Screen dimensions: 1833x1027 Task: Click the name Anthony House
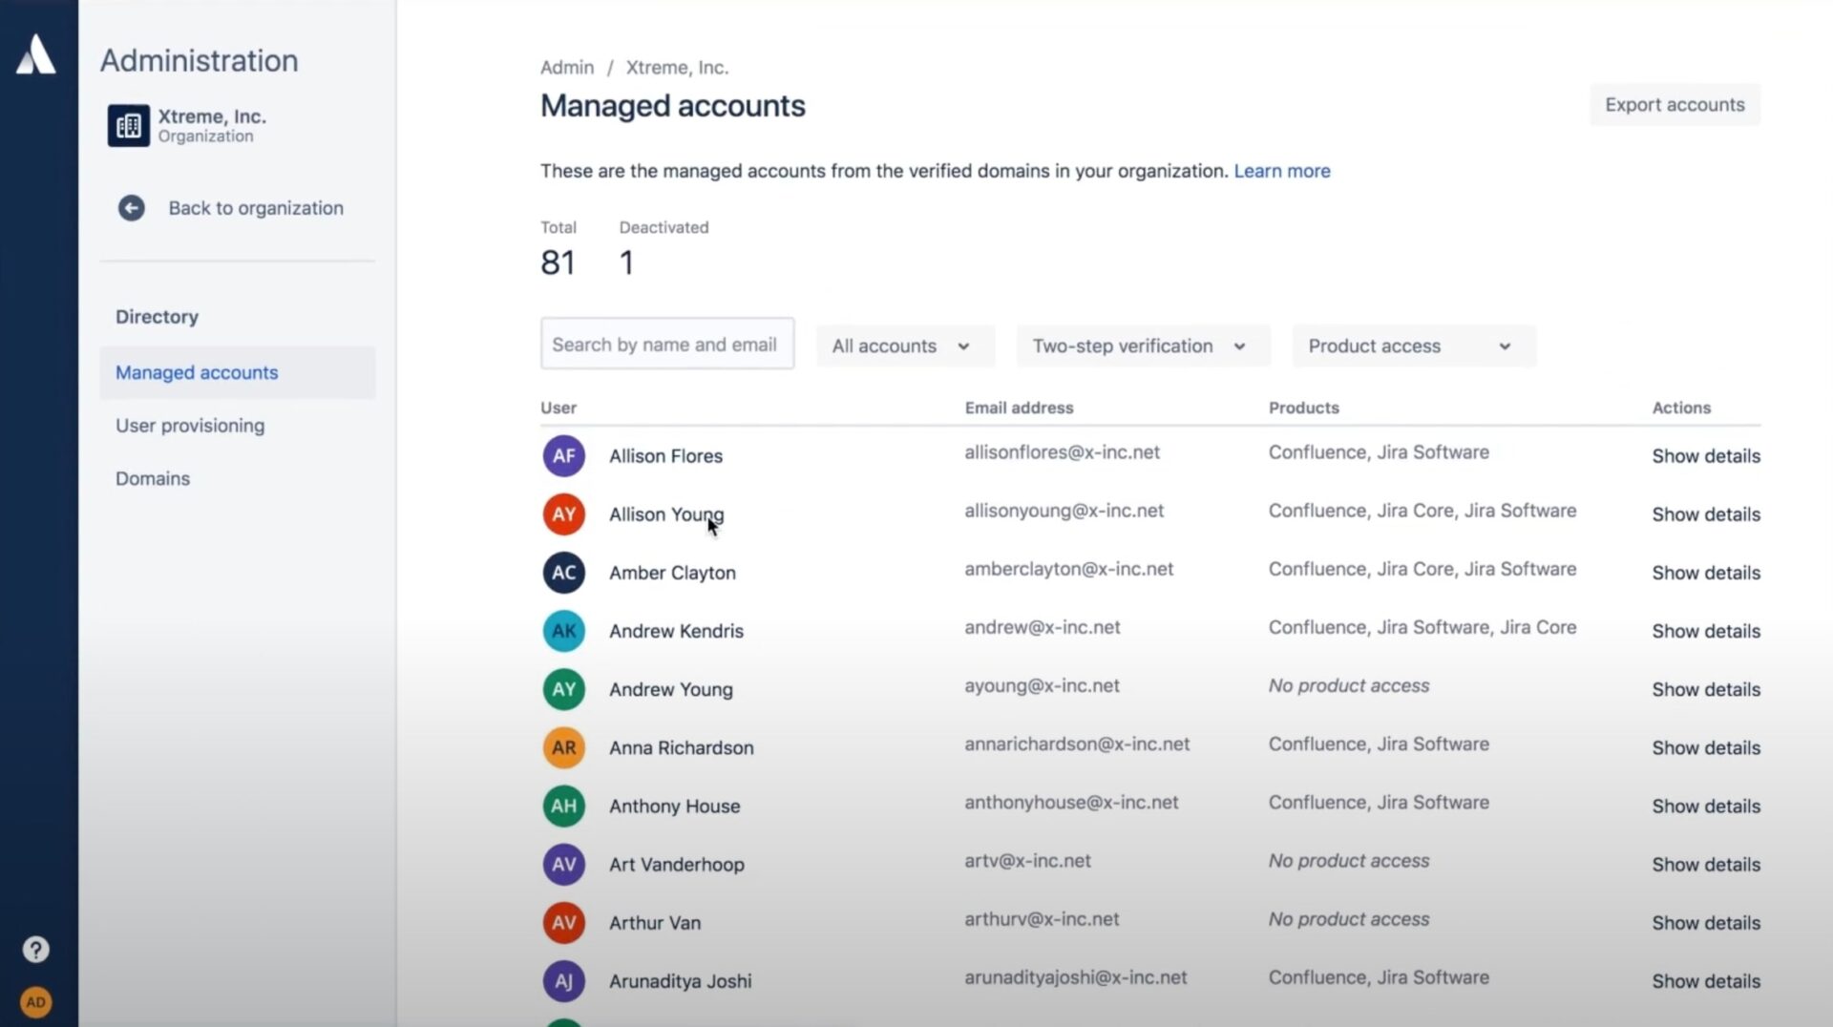coord(674,806)
